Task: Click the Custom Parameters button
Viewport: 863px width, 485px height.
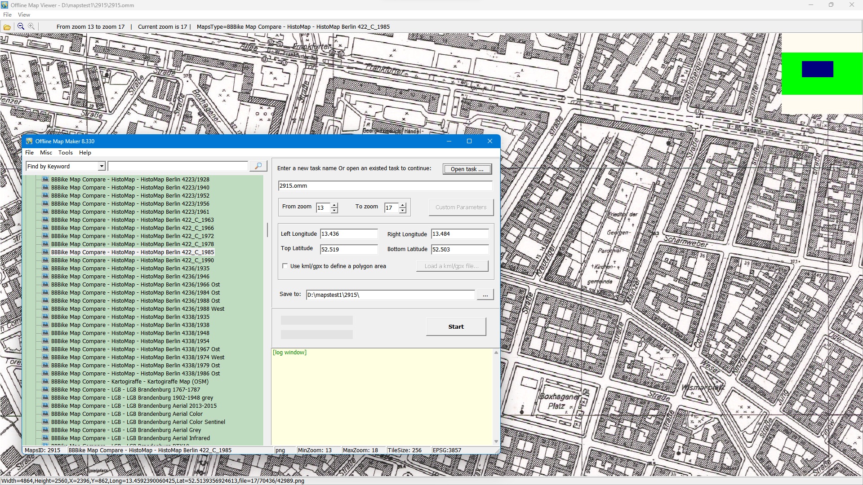Action: (461, 207)
